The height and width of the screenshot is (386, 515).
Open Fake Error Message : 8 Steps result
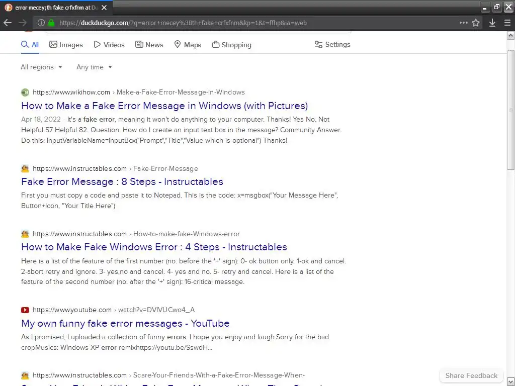[122, 182]
